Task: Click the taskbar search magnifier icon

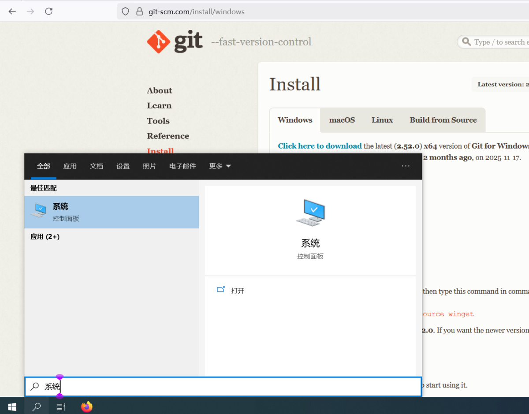Action: click(x=37, y=407)
